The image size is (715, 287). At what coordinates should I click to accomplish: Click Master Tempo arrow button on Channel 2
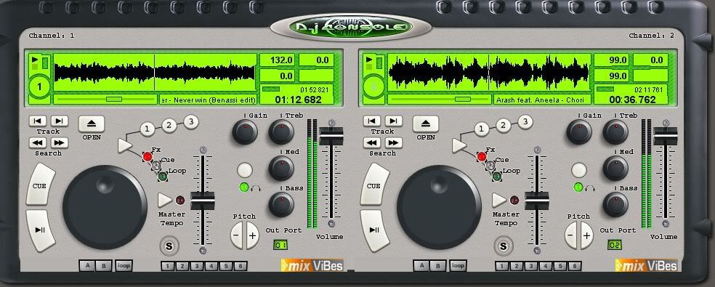point(499,200)
